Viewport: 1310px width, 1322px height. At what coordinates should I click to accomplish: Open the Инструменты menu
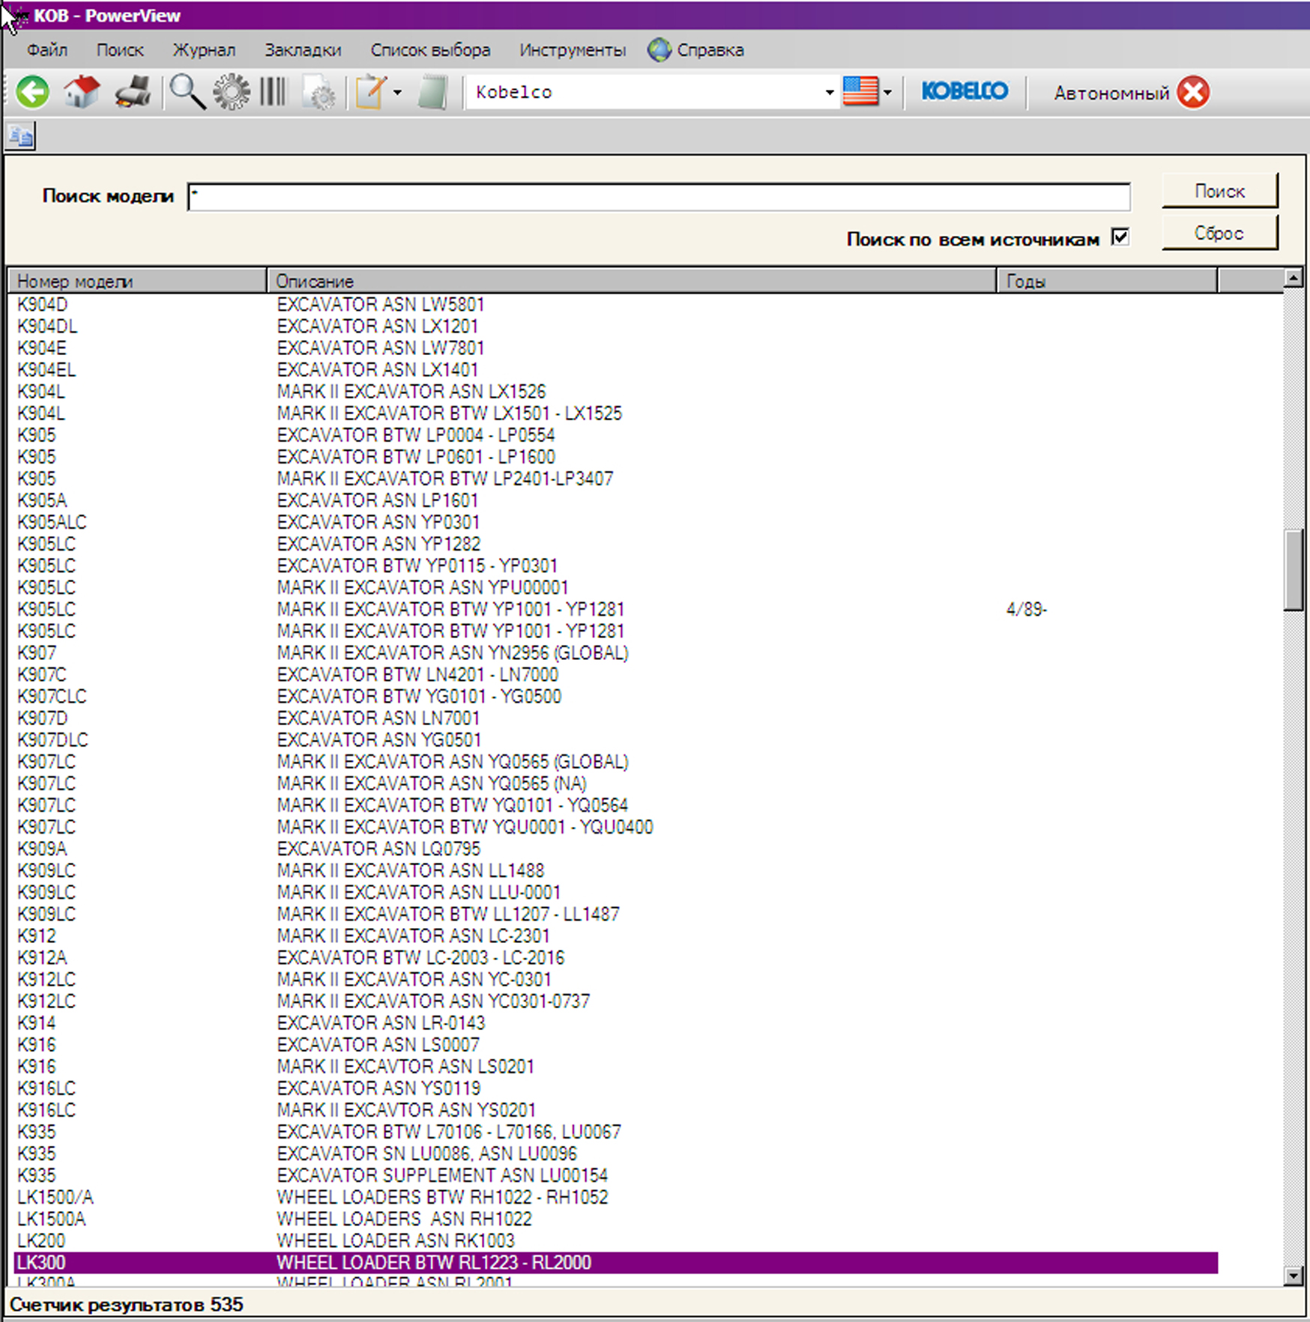pos(572,50)
